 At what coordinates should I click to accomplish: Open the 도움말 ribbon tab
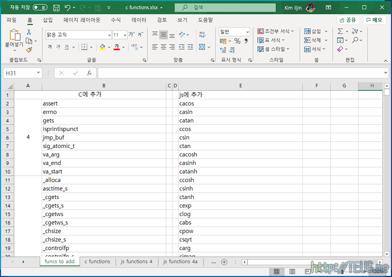pos(205,20)
